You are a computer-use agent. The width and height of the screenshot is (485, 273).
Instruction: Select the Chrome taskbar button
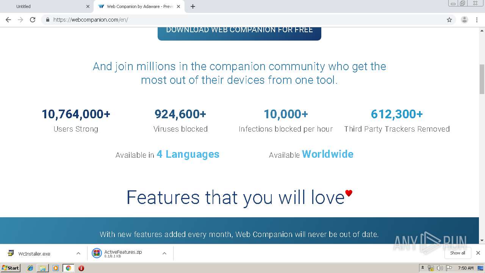pyautogui.click(x=68, y=268)
